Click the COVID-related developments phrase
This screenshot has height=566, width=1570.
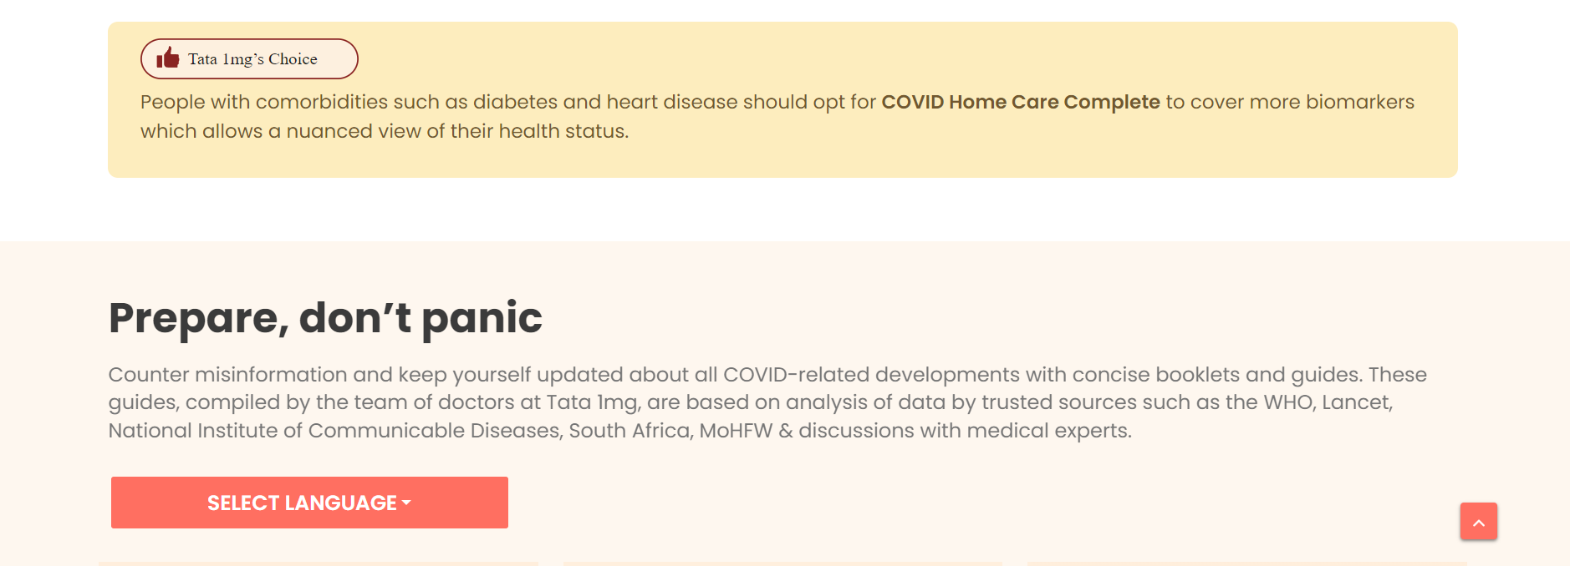(x=872, y=375)
